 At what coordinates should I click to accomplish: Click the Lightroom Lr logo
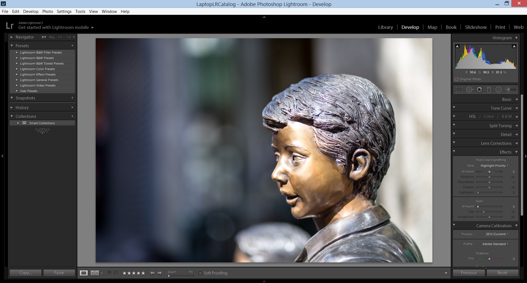click(10, 26)
